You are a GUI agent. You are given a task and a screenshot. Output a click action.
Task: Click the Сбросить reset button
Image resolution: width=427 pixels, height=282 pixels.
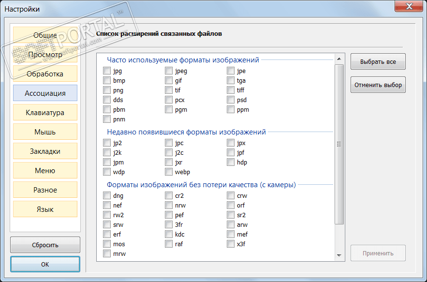point(45,245)
